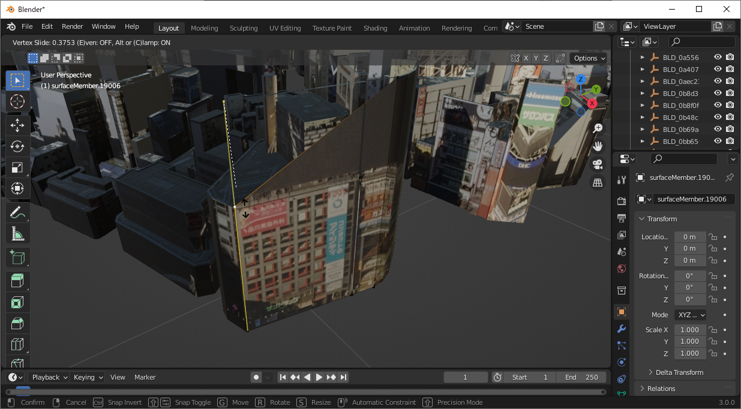Select the Select Box tool
741x409 pixels.
(x=17, y=80)
